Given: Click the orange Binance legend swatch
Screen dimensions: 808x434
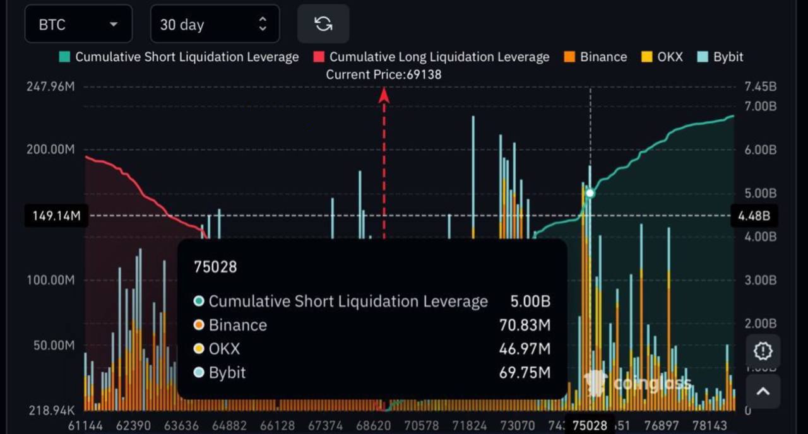Looking at the screenshot, I should [569, 57].
